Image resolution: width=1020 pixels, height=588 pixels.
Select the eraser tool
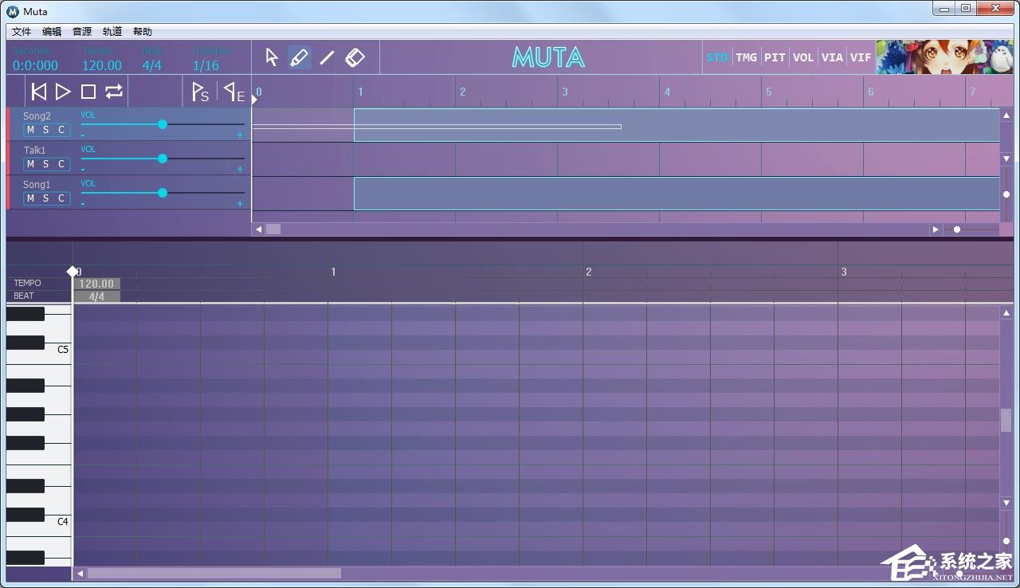pos(355,57)
